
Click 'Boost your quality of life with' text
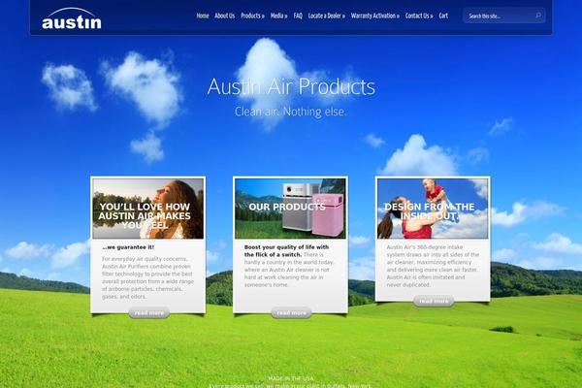point(286,247)
